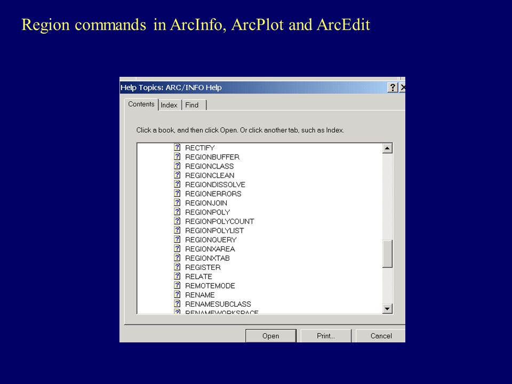512x384 pixels.
Task: Click the scrollbar down arrow
Action: pyautogui.click(x=387, y=309)
